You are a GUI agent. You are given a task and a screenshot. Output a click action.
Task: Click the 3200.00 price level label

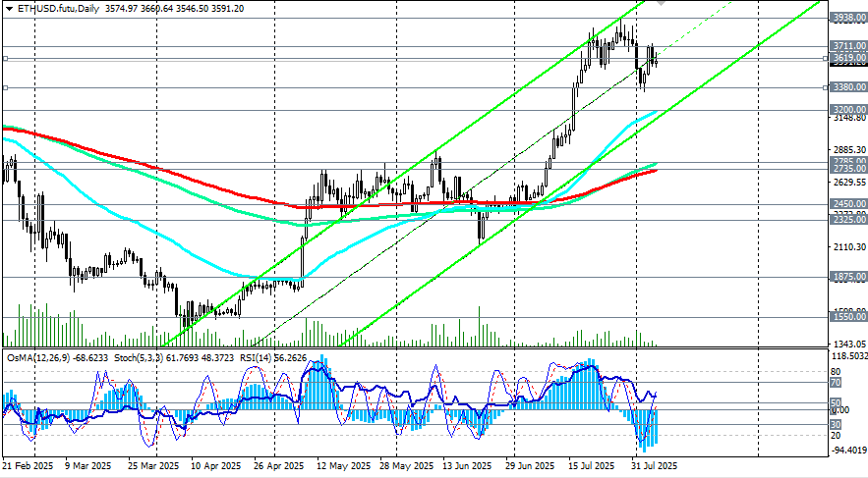[x=849, y=109]
